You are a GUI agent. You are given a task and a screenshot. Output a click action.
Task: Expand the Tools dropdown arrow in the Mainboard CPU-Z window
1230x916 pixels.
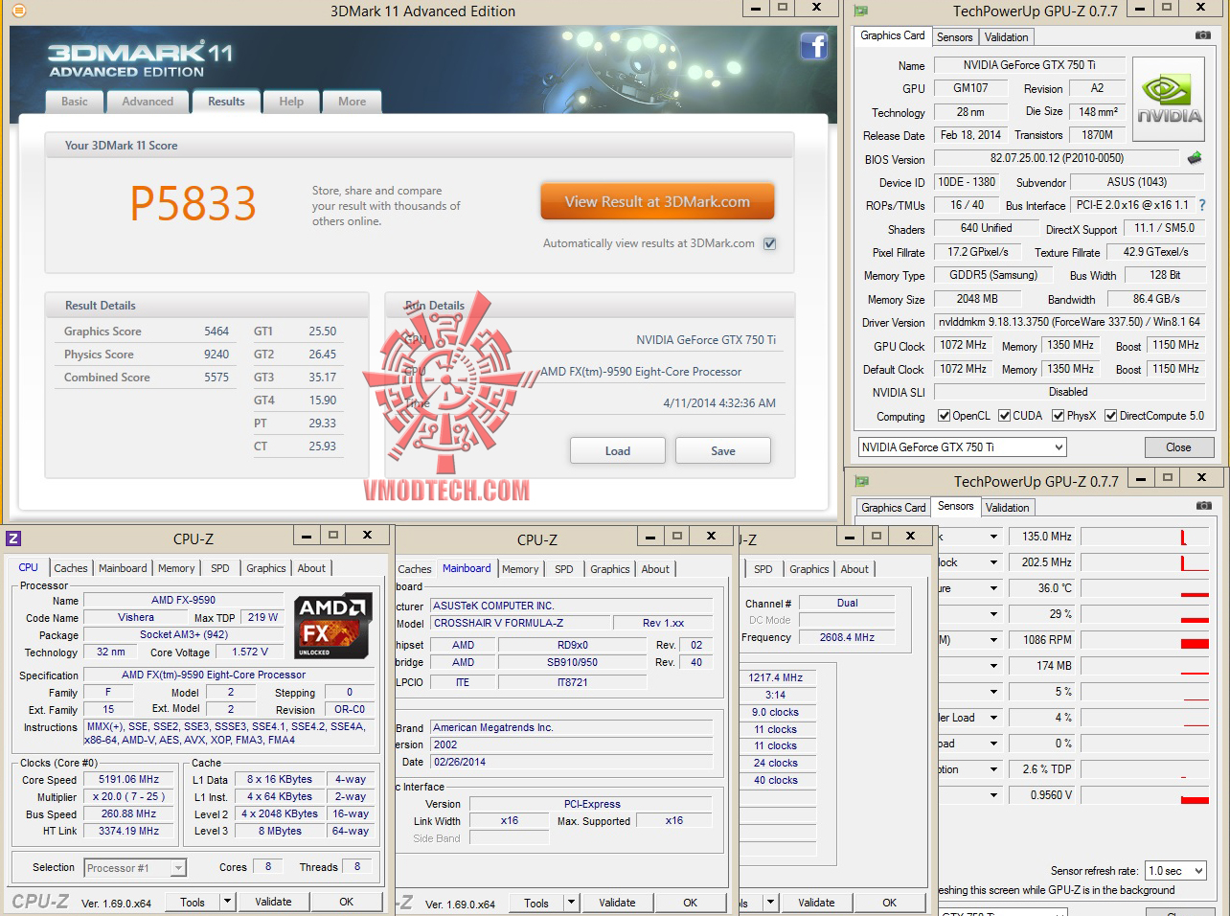click(x=571, y=903)
